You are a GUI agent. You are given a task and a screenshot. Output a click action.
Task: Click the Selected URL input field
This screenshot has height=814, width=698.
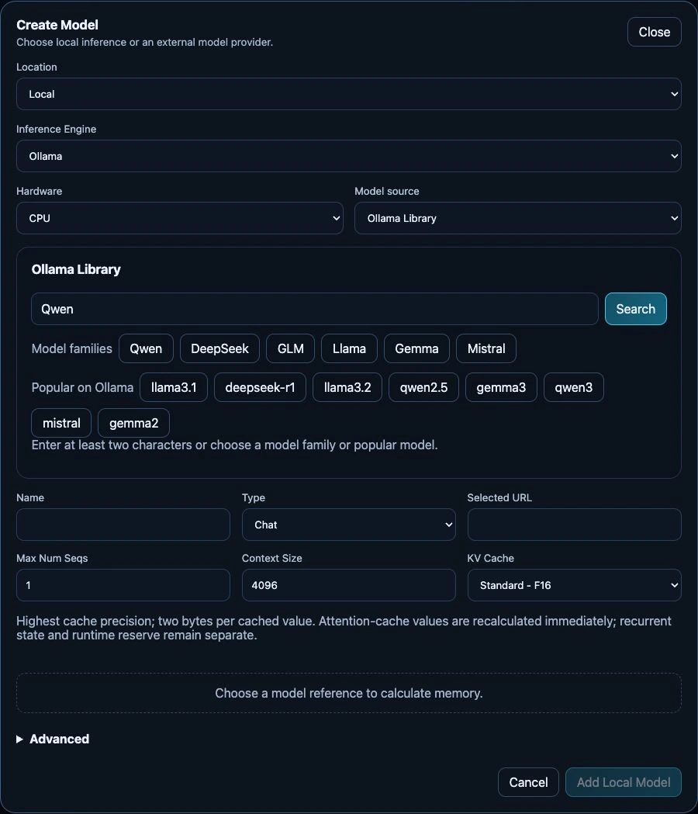pos(575,525)
